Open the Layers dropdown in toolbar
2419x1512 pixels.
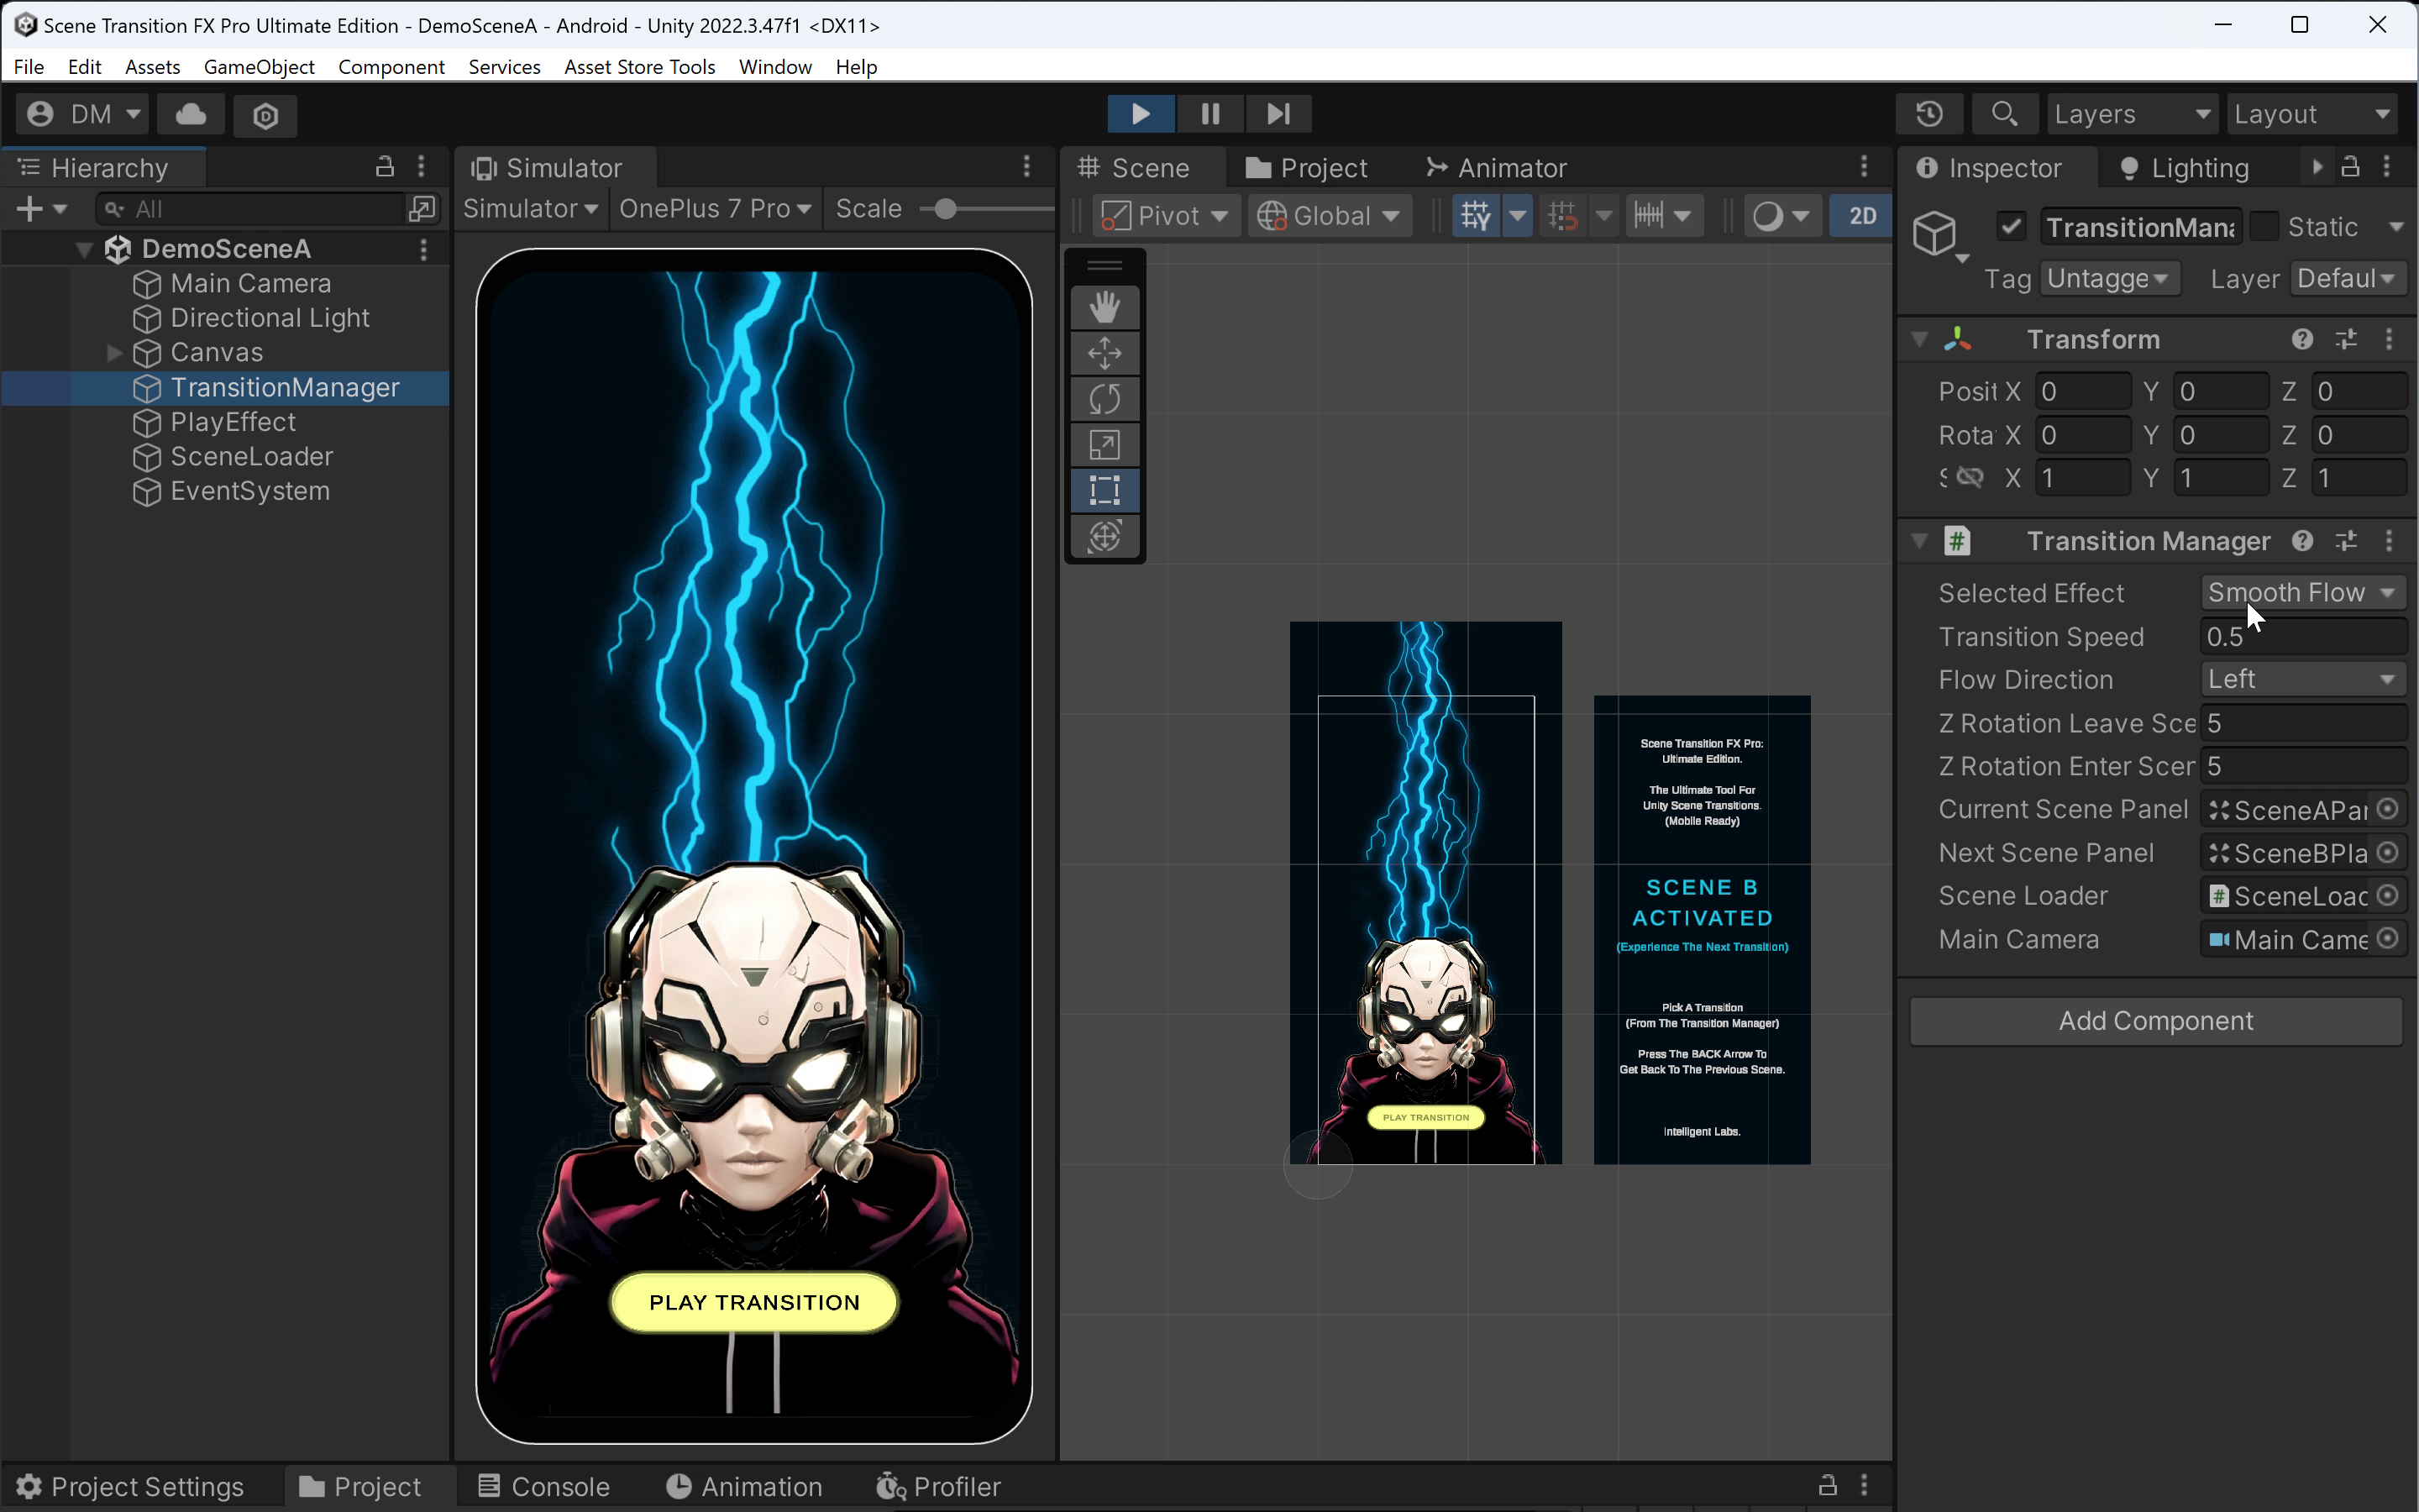pos(2131,114)
